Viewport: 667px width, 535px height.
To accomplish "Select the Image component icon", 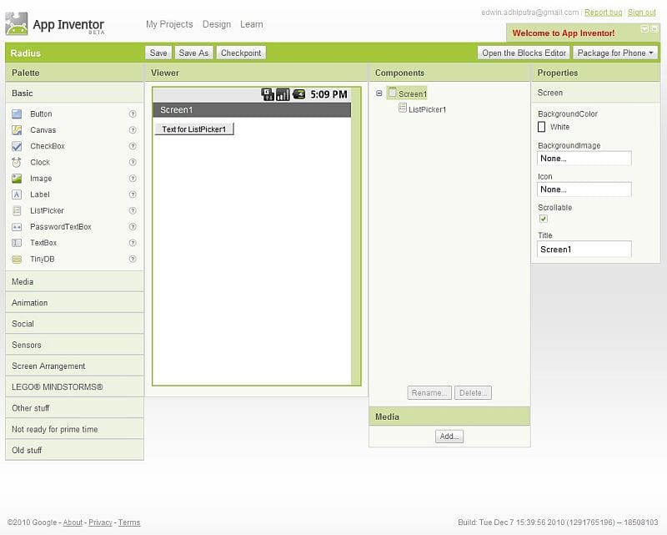I will point(17,179).
